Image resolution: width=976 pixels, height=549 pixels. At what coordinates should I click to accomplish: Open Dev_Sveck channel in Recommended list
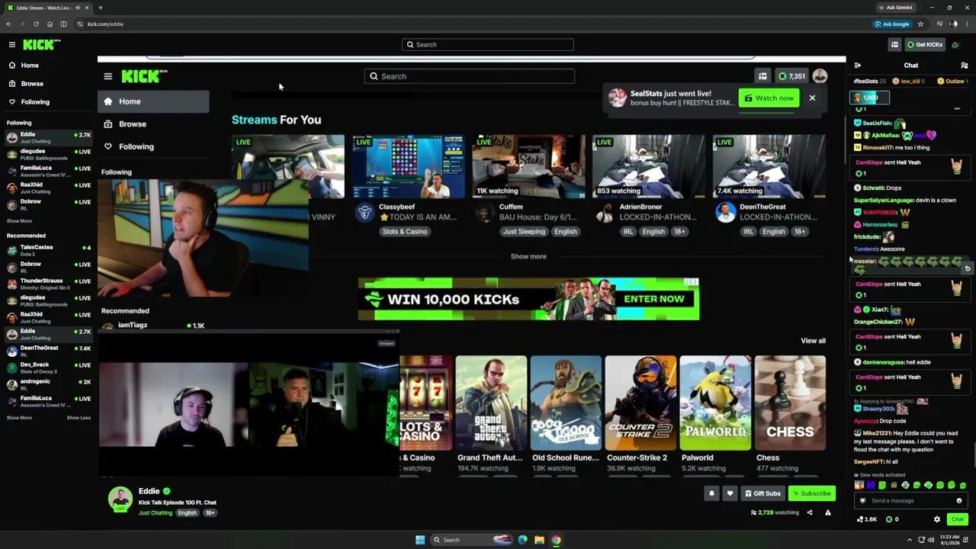tap(47, 368)
